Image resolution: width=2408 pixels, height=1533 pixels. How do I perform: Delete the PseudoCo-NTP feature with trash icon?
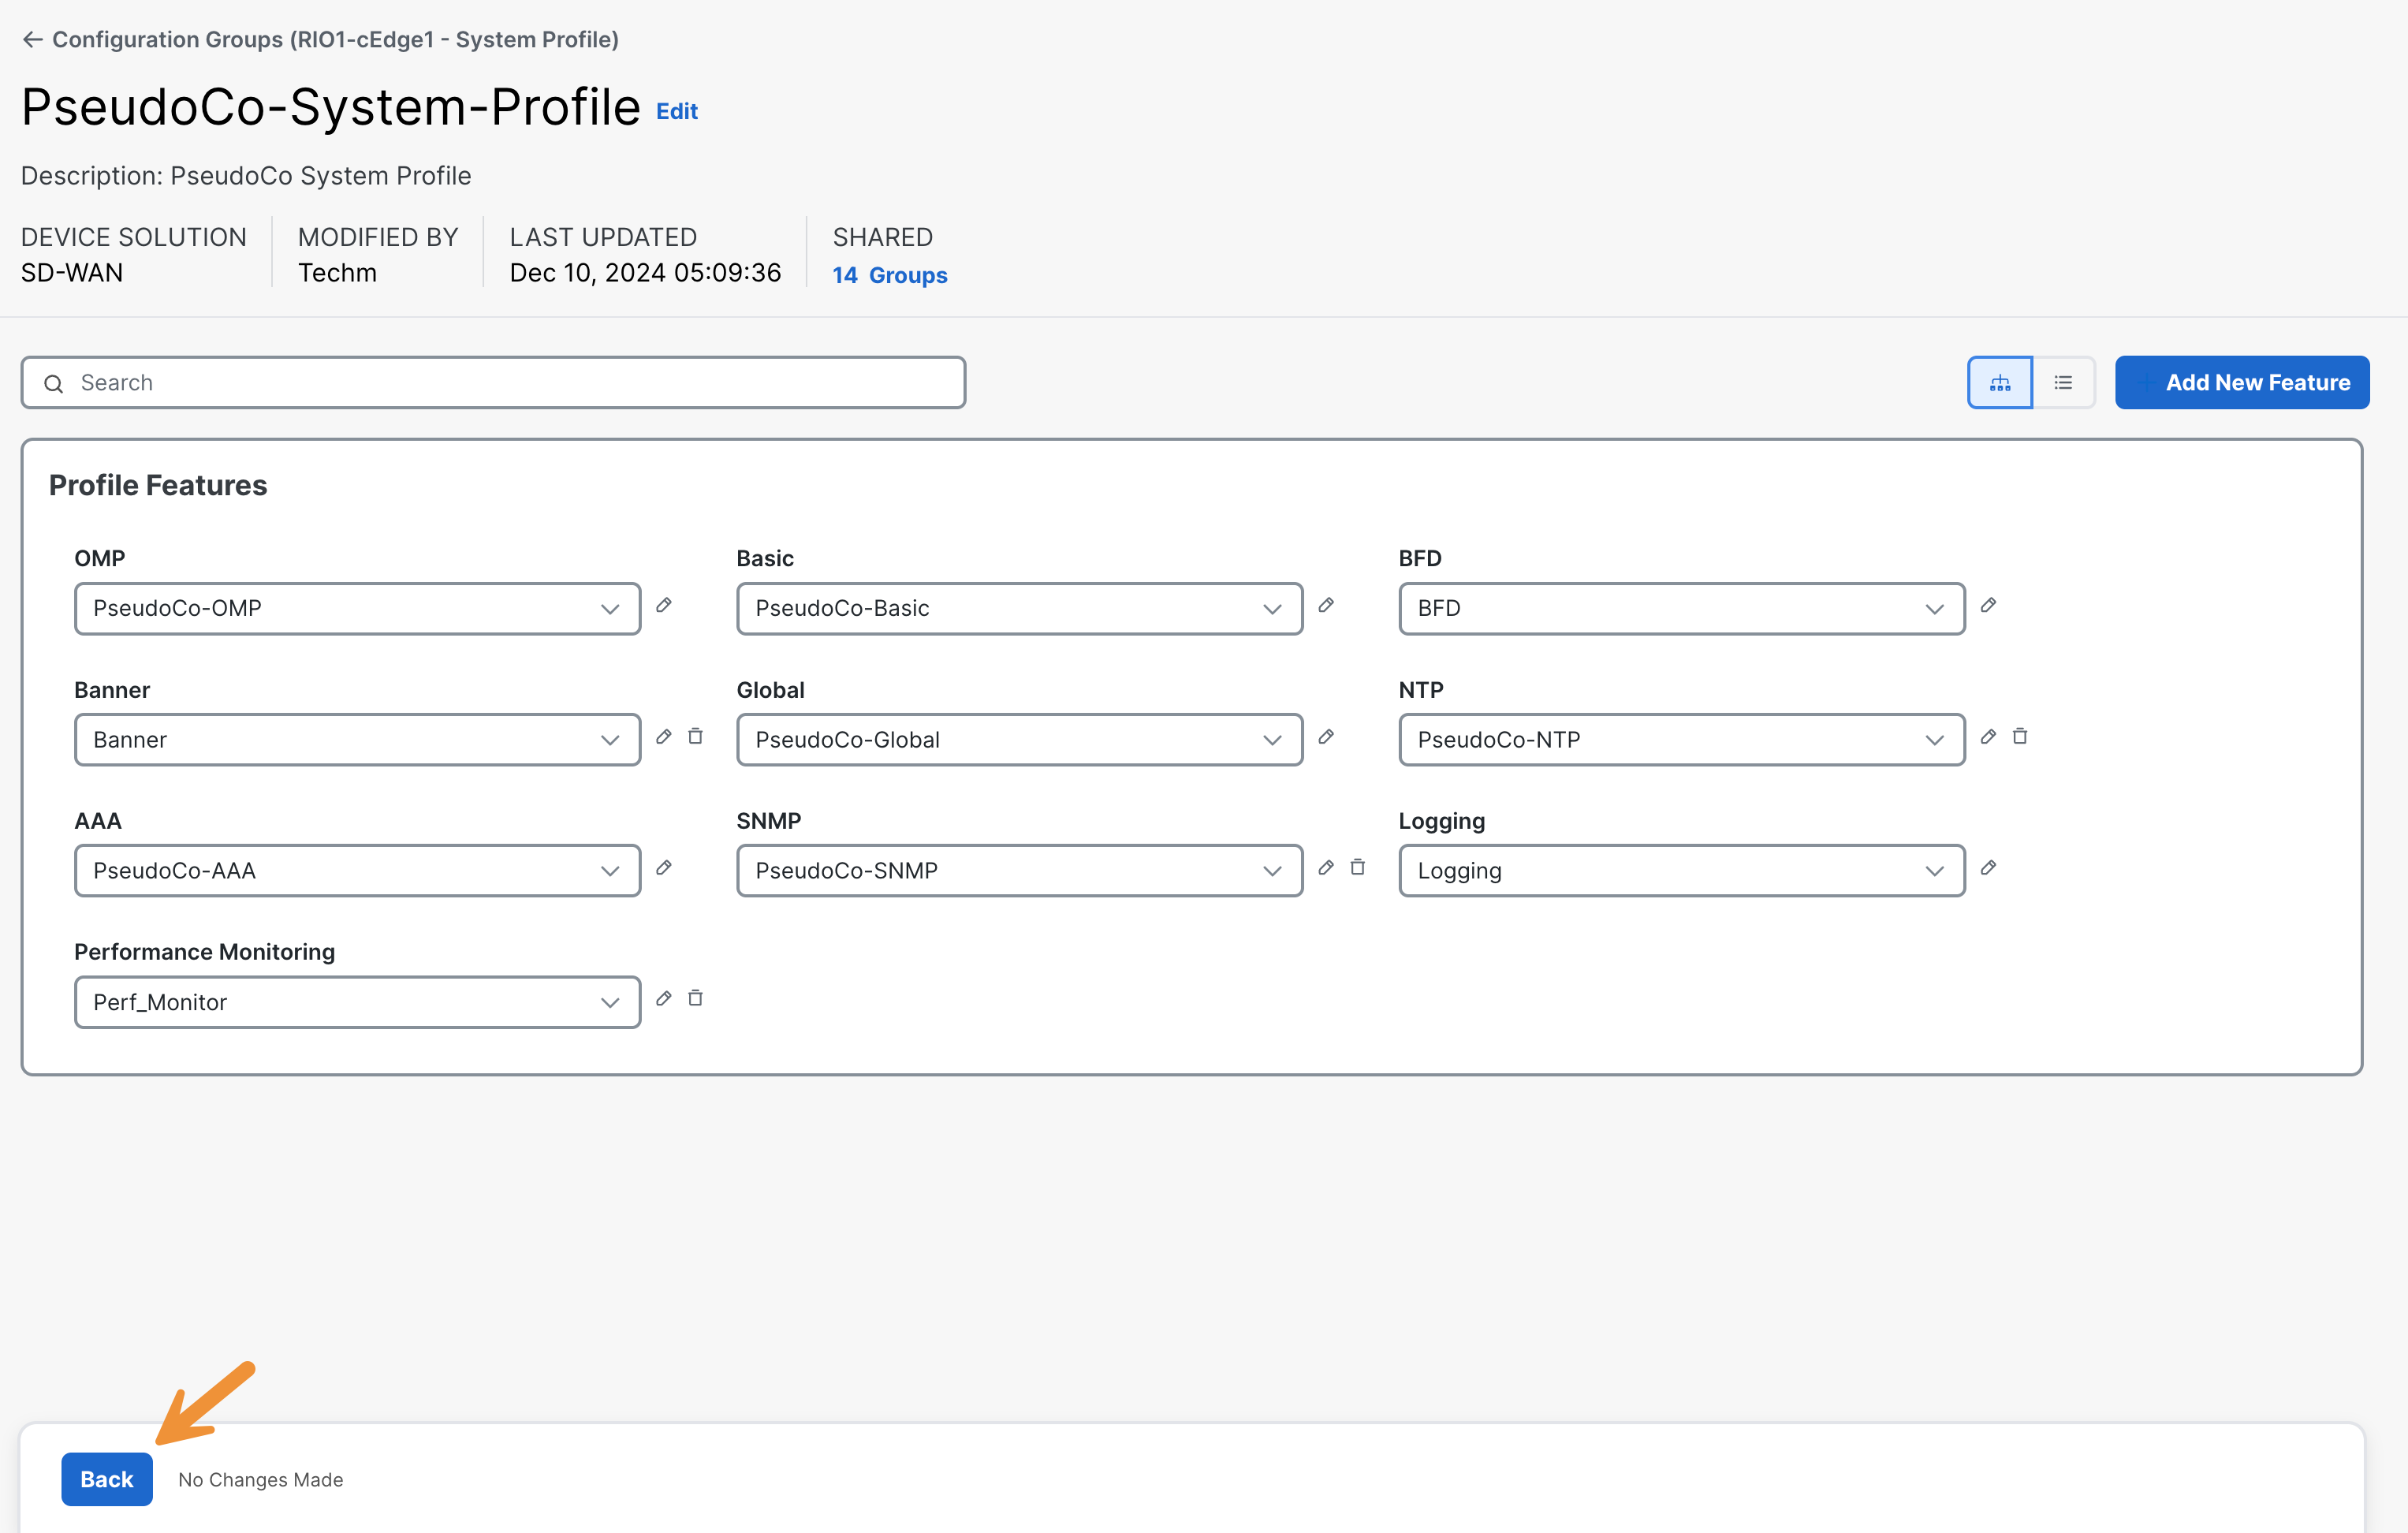[x=2020, y=737]
